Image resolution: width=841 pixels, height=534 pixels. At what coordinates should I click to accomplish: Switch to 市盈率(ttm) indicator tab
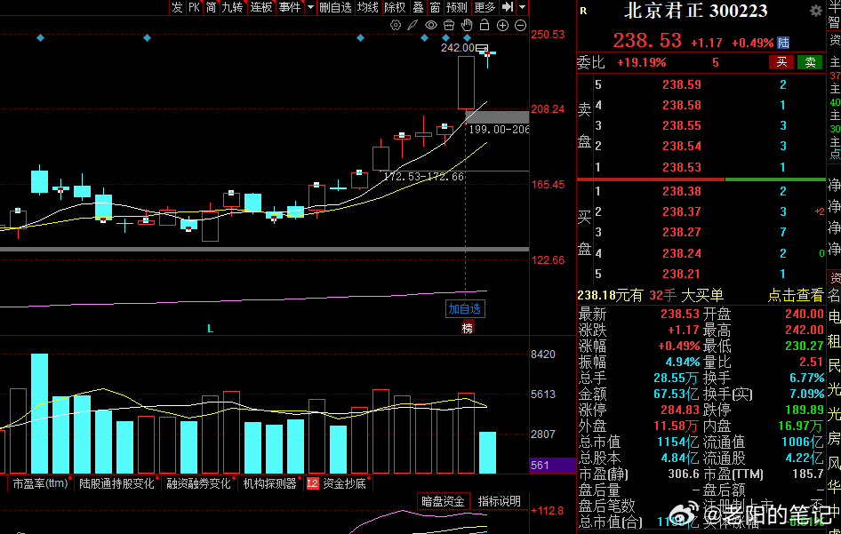click(x=40, y=483)
